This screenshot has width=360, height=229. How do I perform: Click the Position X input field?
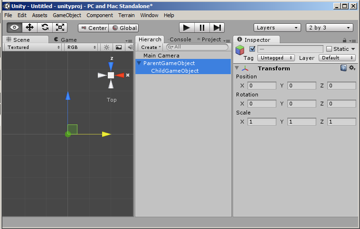point(261,86)
